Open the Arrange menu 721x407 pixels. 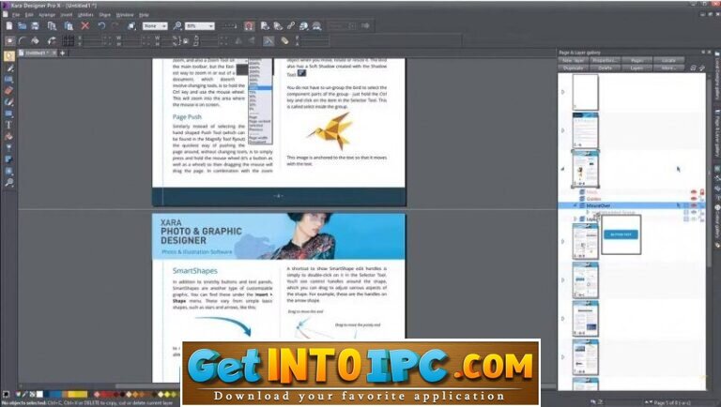(x=47, y=15)
